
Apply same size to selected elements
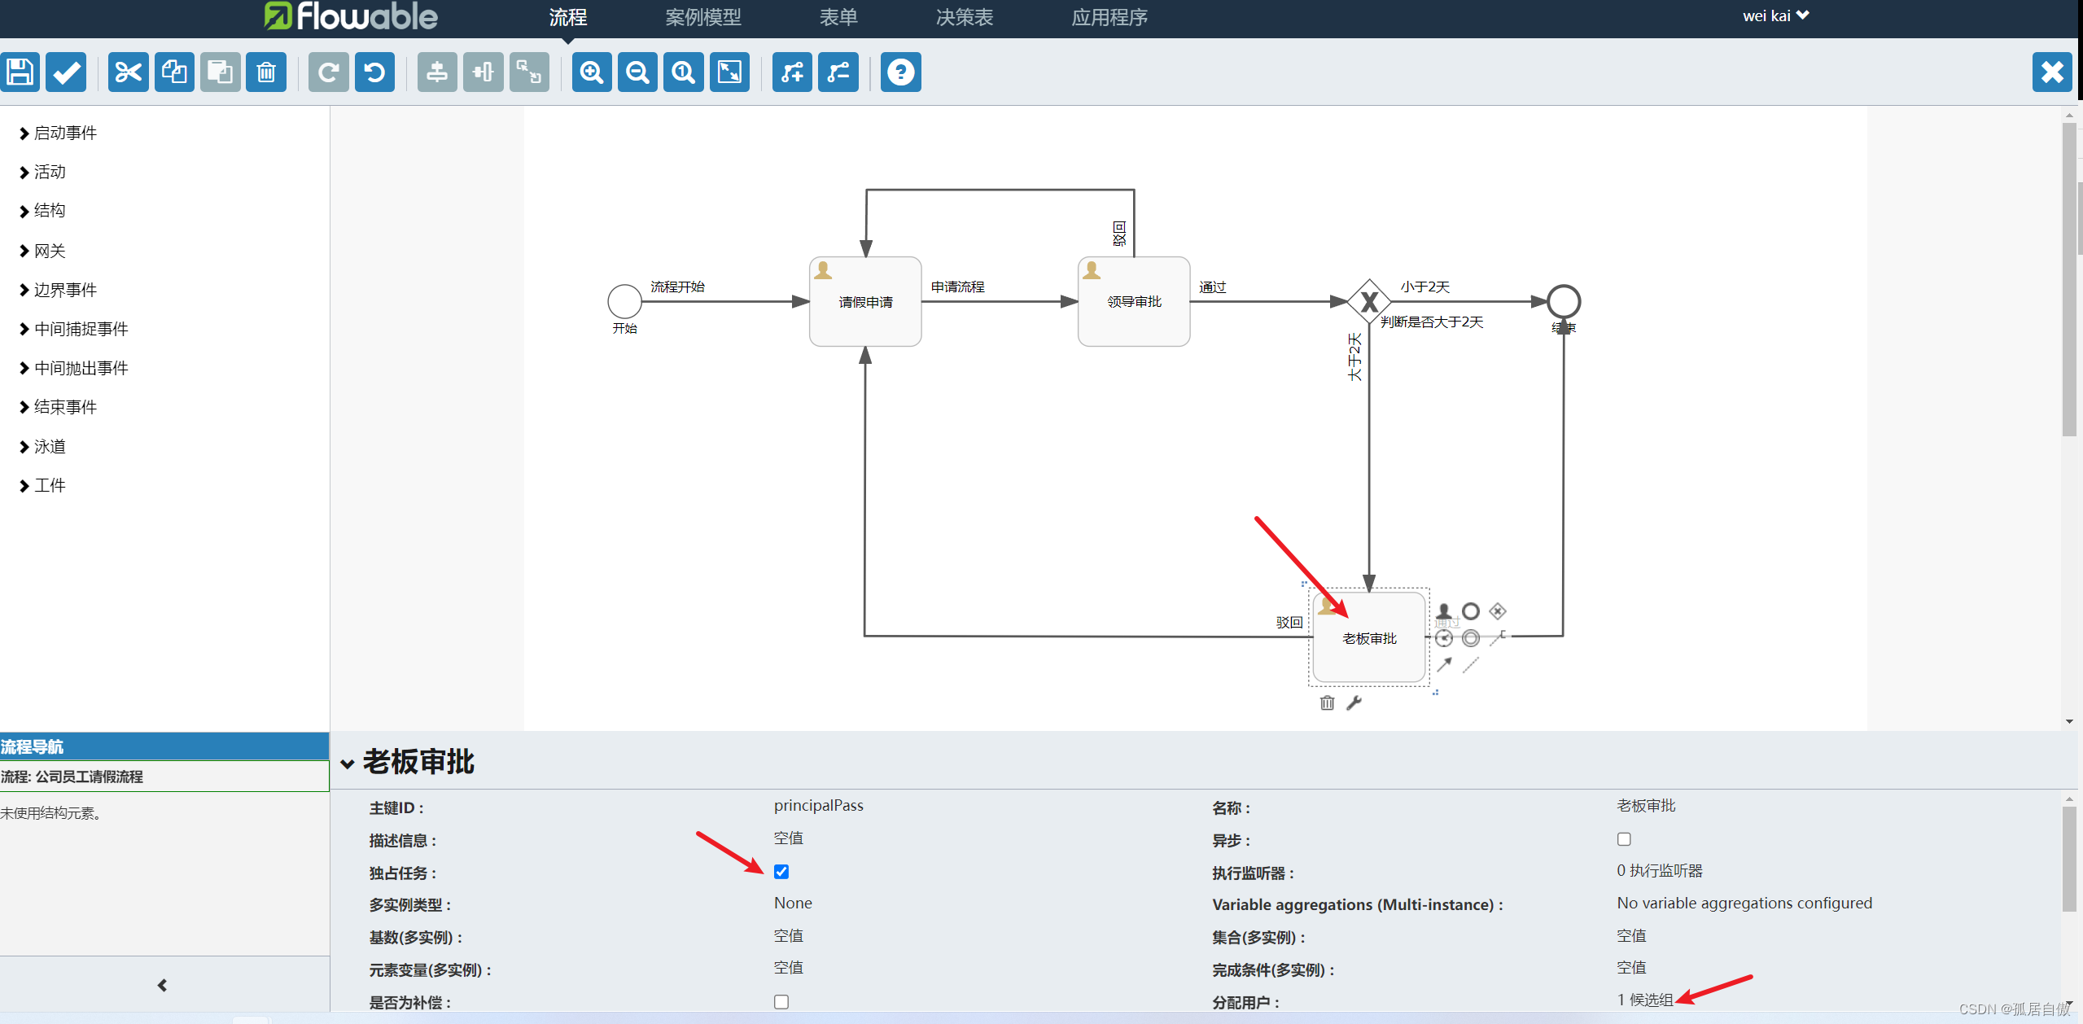529,72
